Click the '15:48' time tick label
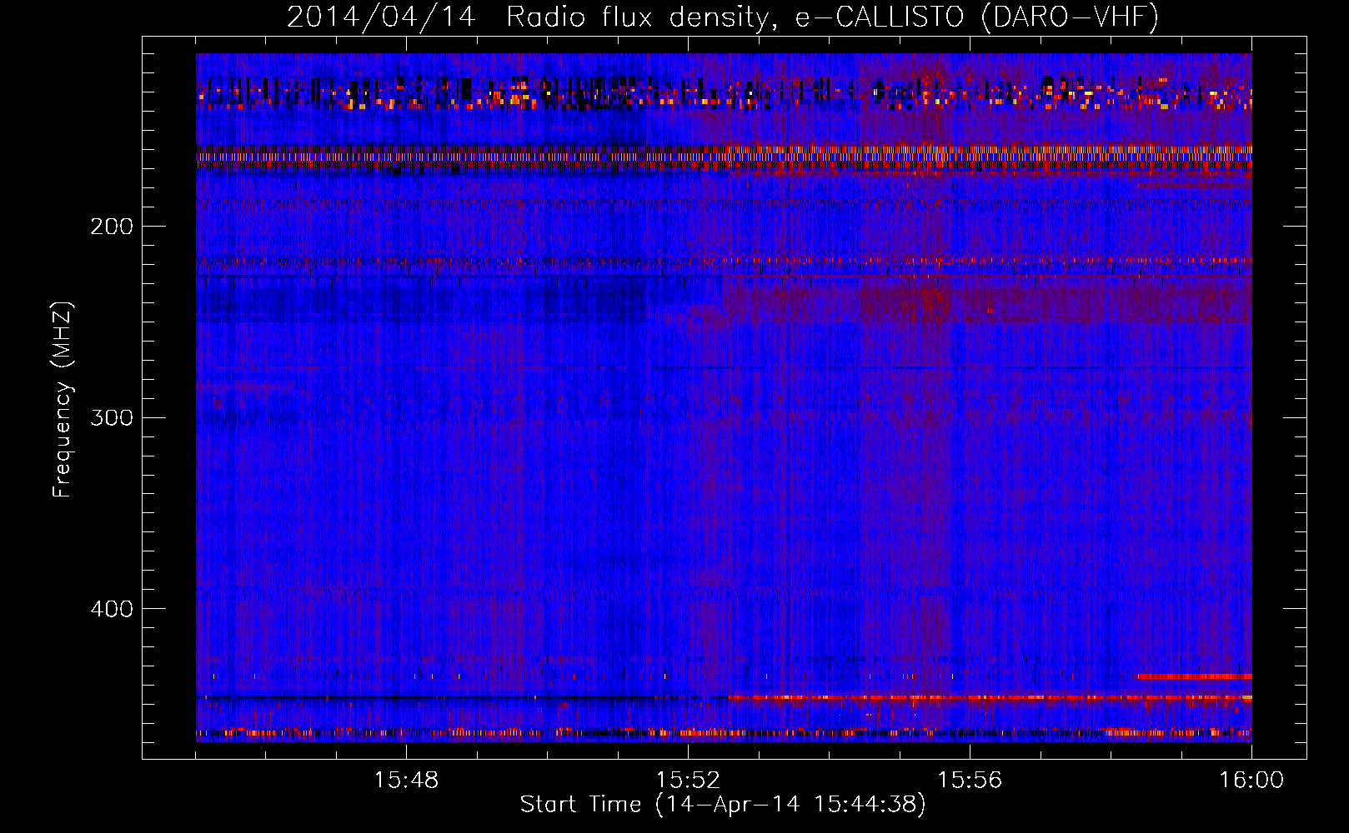The width and height of the screenshot is (1349, 833). [x=406, y=781]
